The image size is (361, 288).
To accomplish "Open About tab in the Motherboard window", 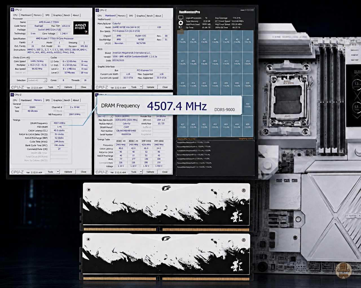I will tap(158, 16).
